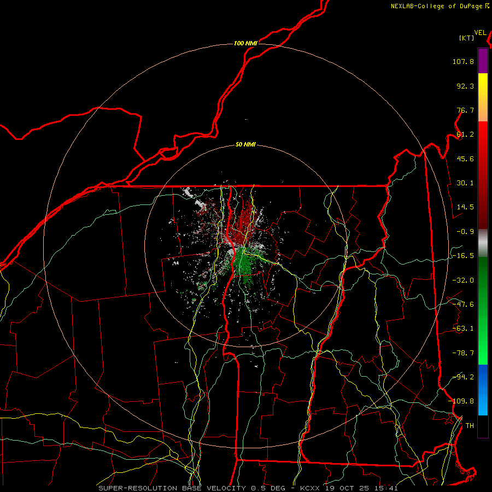Click the 107.8 scale value
The width and height of the screenshot is (492, 492).
click(x=463, y=61)
